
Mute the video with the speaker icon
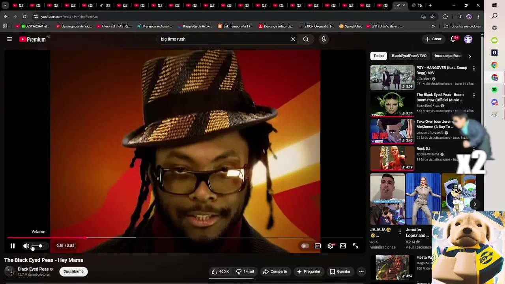[26, 246]
